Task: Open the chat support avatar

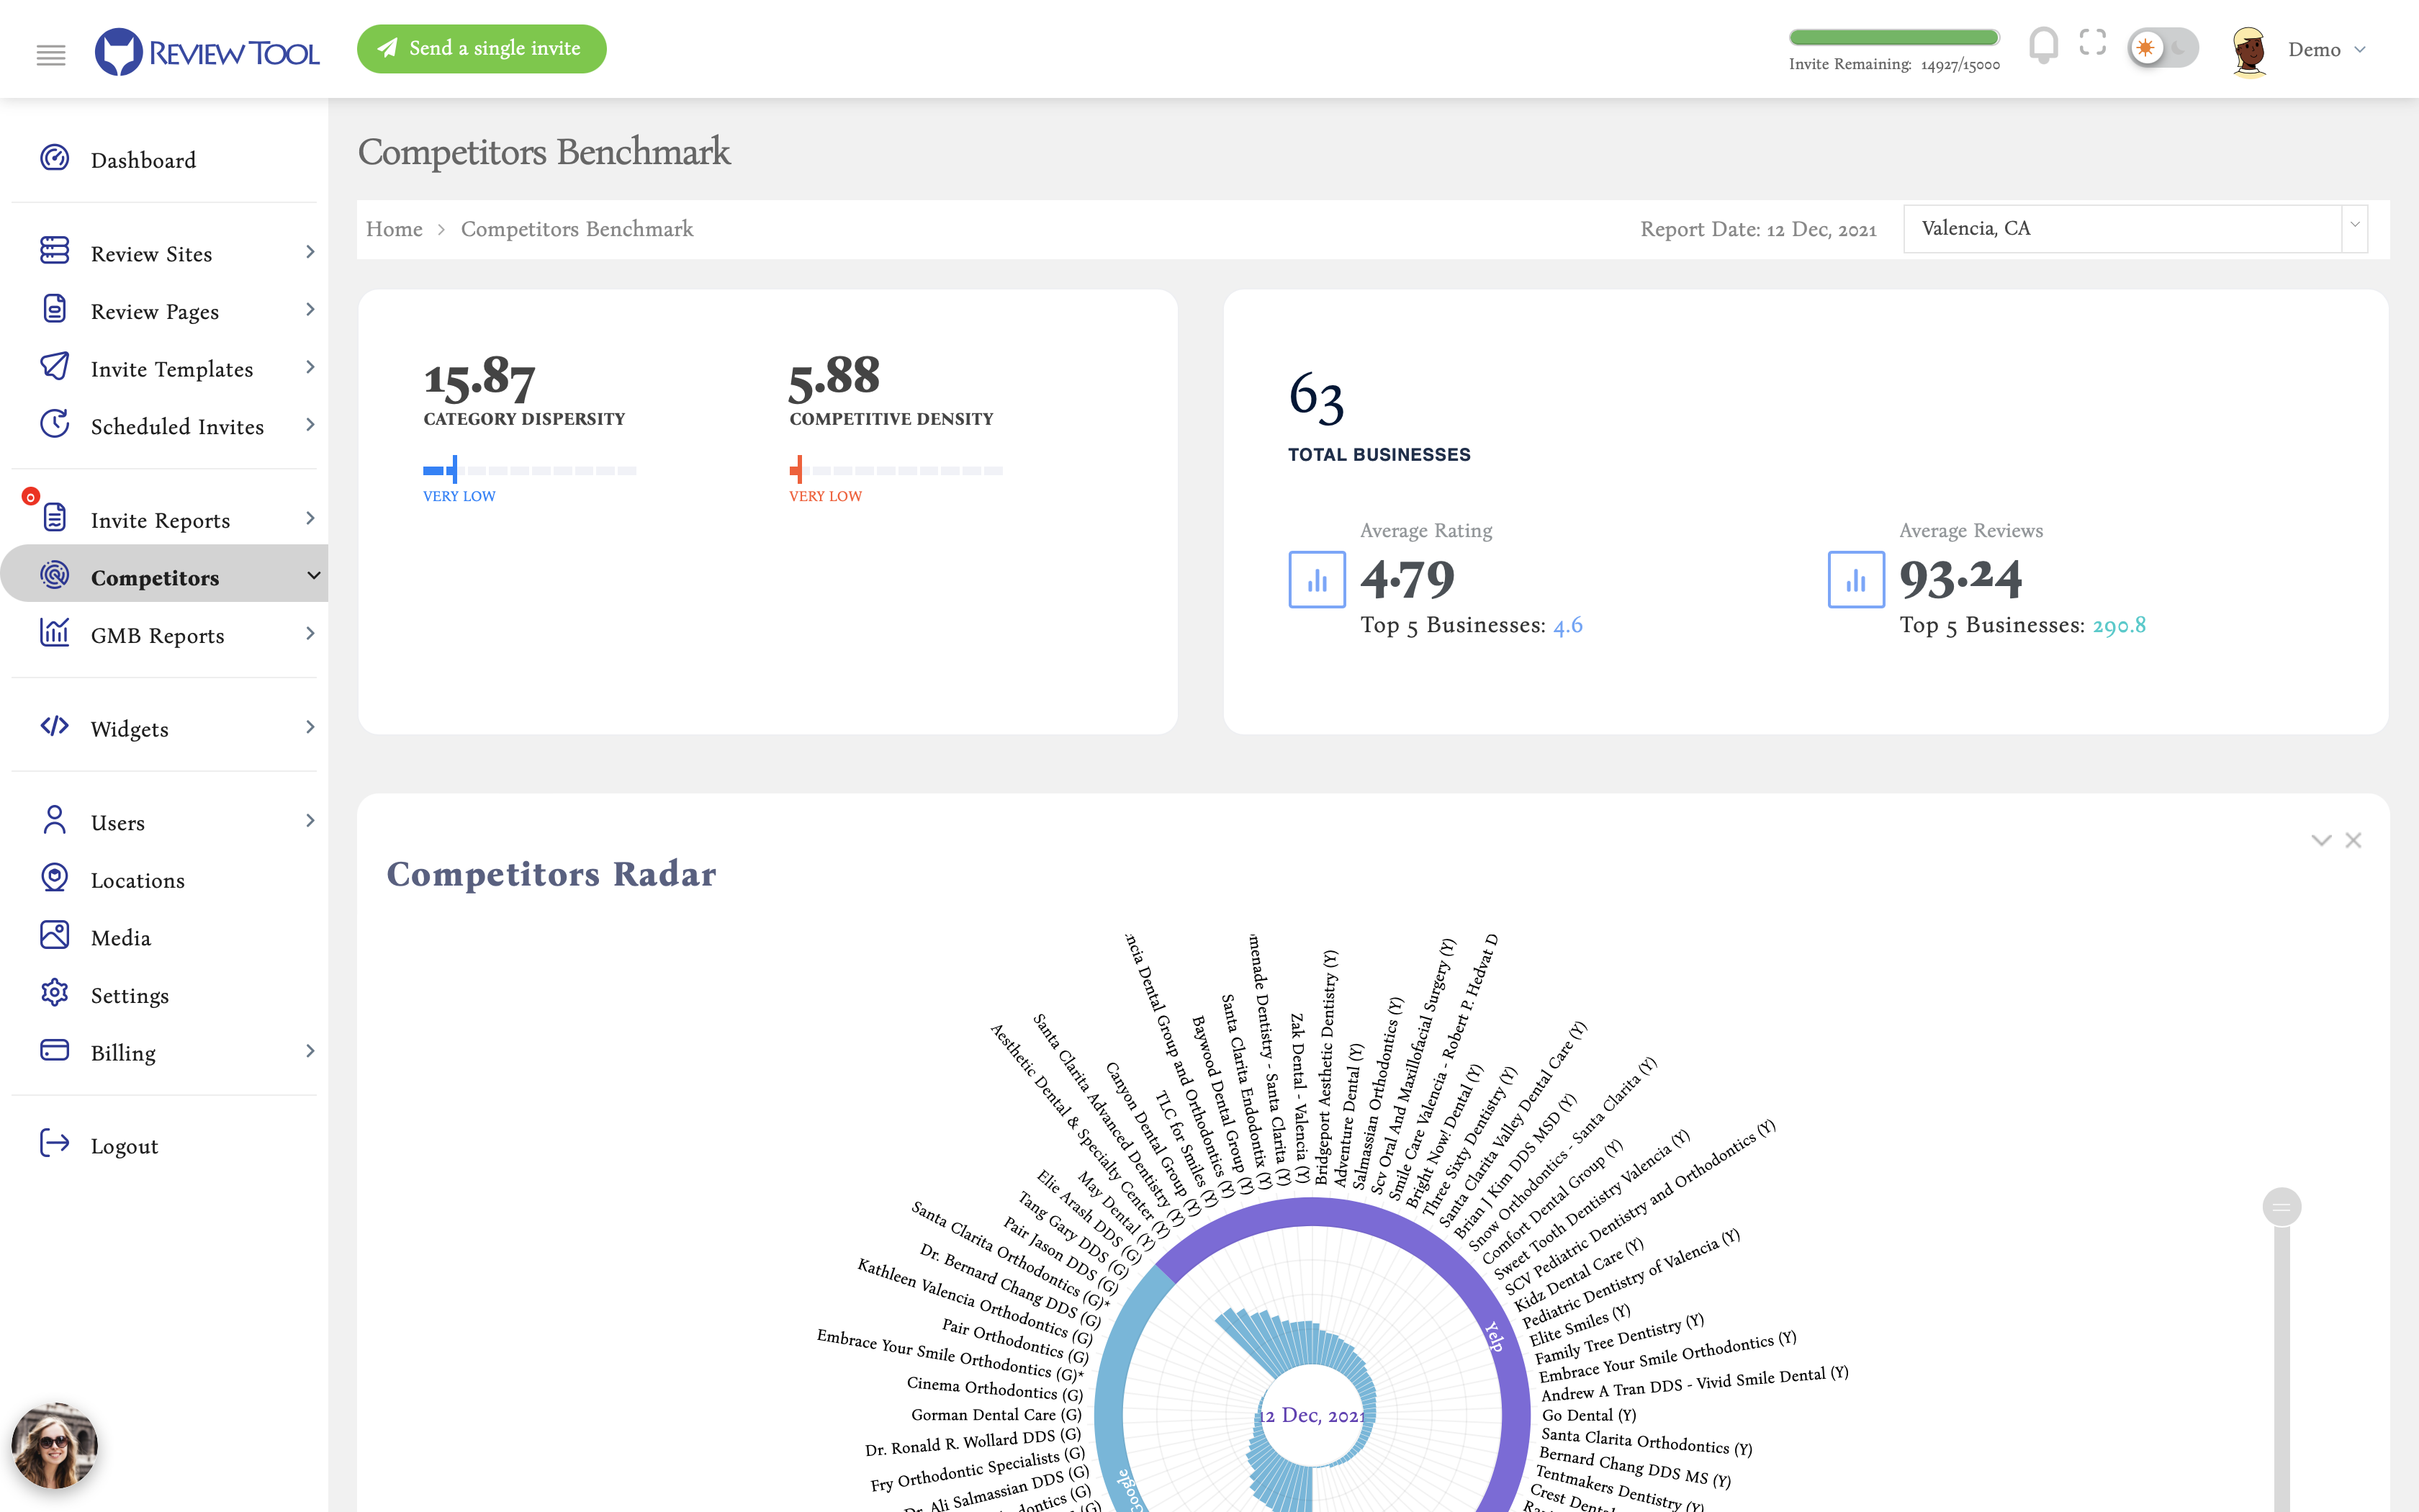Action: pos(54,1446)
